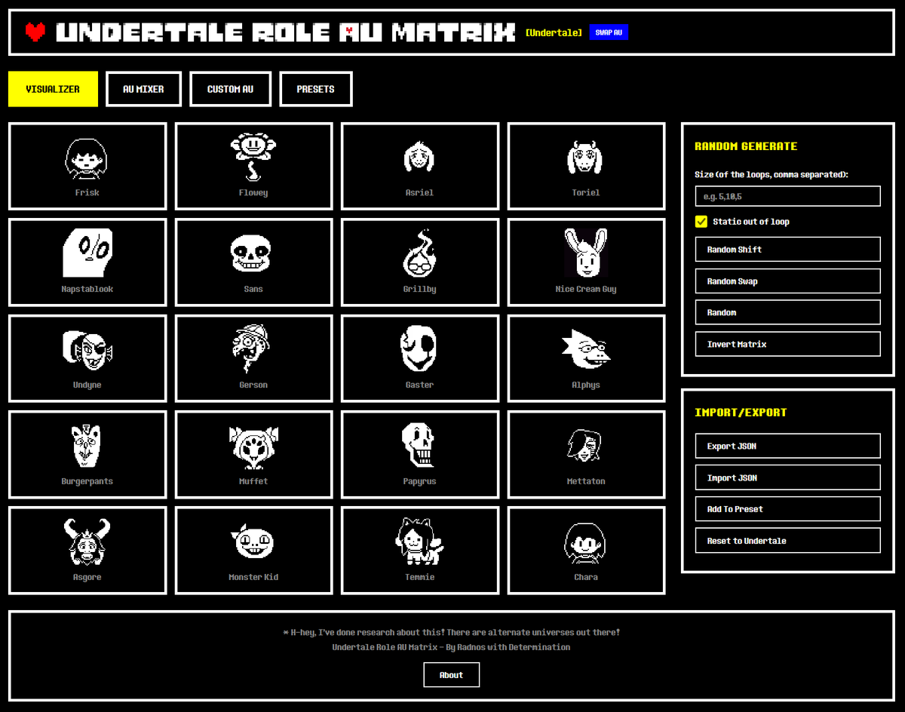
Task: Click the red heart soul icon
Action: (x=35, y=32)
